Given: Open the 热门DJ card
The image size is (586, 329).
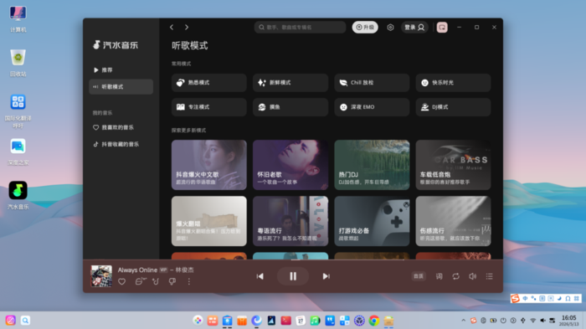Looking at the screenshot, I should click(372, 165).
